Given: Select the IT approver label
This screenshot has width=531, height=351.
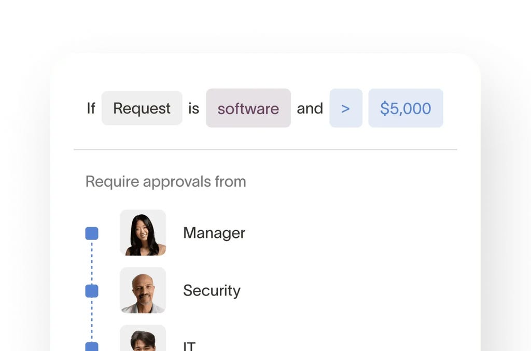Looking at the screenshot, I should point(189,345).
